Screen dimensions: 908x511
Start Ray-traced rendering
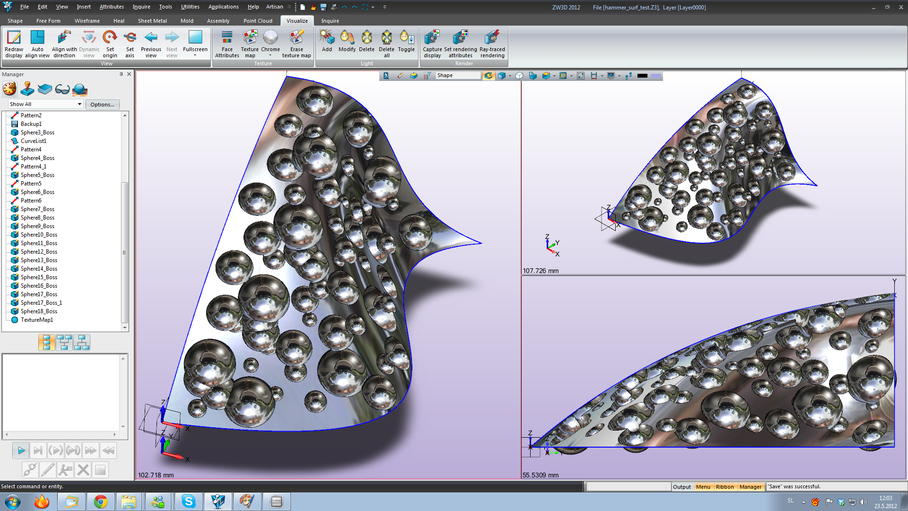pyautogui.click(x=492, y=38)
